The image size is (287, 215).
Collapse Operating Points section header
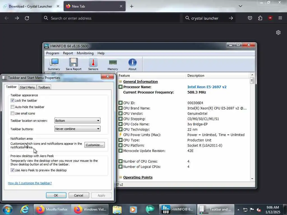click(x=138, y=177)
